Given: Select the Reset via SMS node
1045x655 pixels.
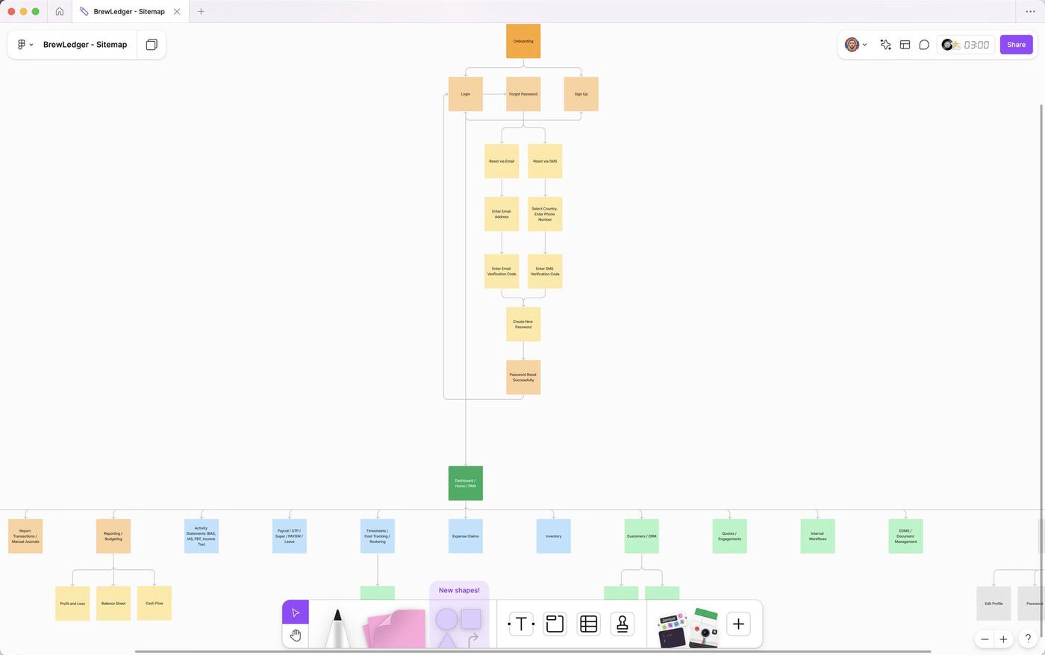Looking at the screenshot, I should (545, 161).
